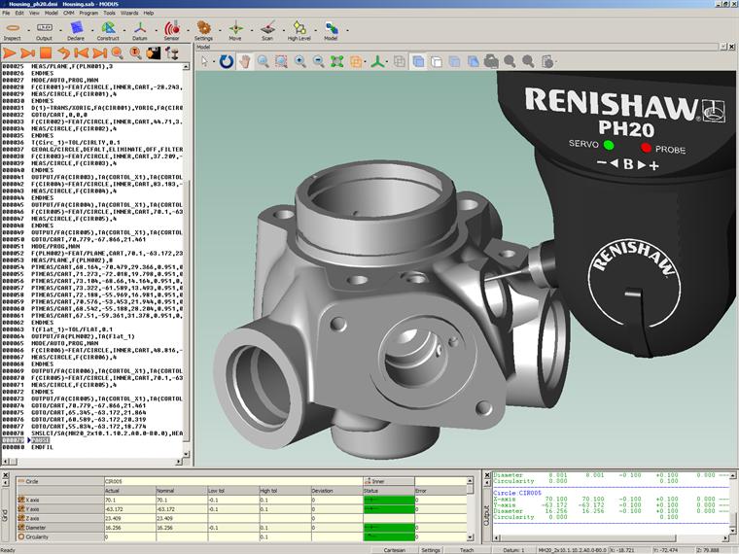Select the zoom-to-window dashed box tool
Image resolution: width=739 pixels, height=554 pixels.
pyautogui.click(x=281, y=61)
